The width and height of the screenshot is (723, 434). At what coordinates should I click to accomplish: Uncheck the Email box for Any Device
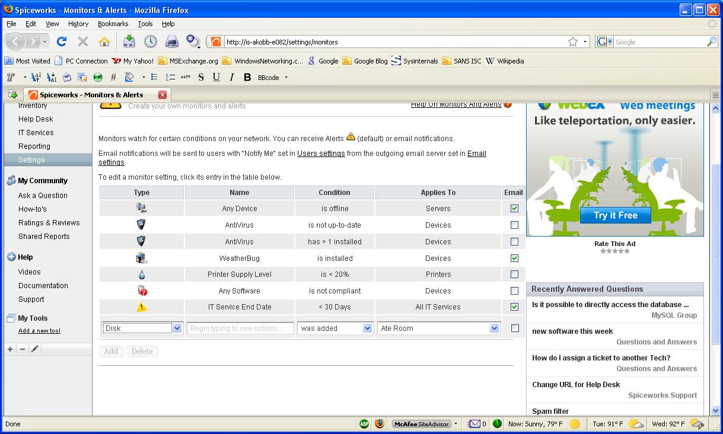[x=514, y=209]
